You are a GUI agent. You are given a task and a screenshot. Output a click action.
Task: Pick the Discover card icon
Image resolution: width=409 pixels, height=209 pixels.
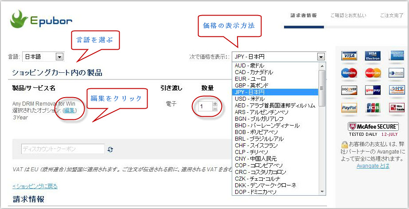click(x=349, y=90)
